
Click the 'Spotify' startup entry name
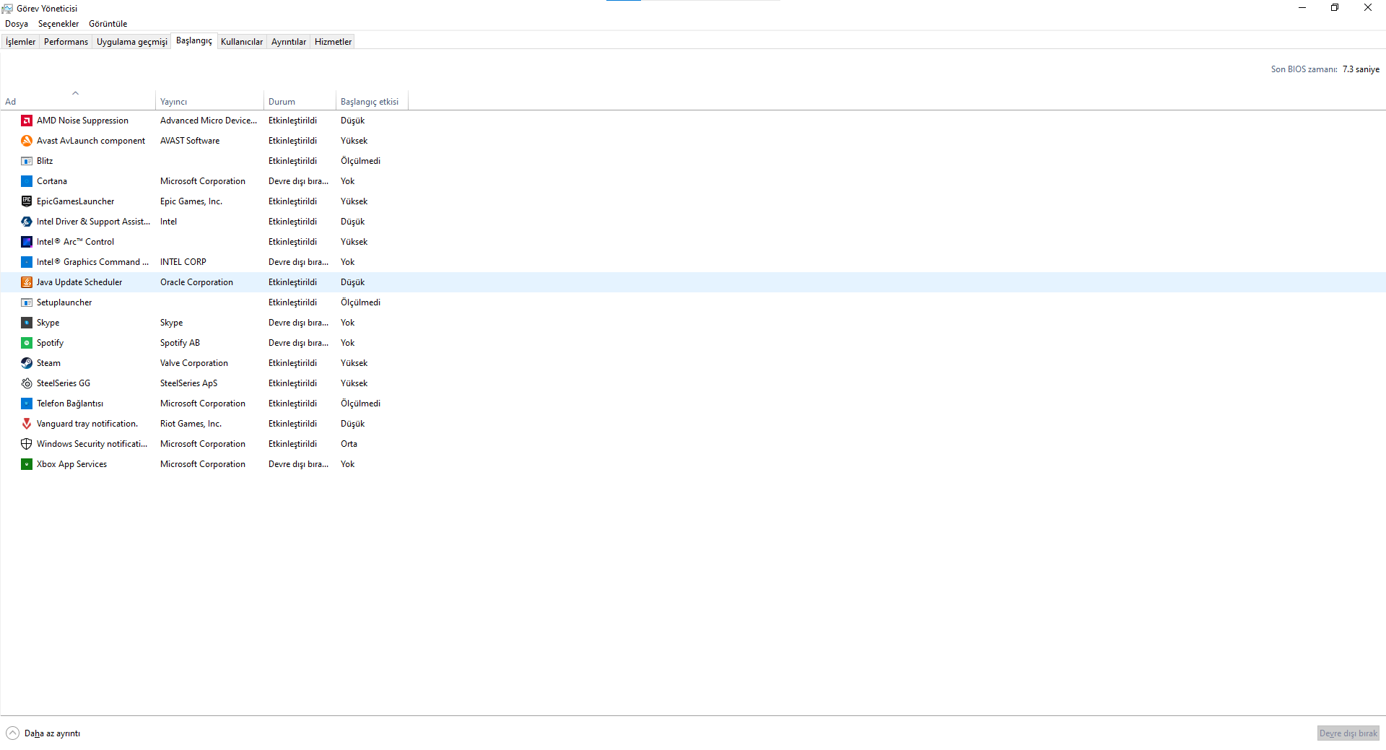click(x=50, y=343)
